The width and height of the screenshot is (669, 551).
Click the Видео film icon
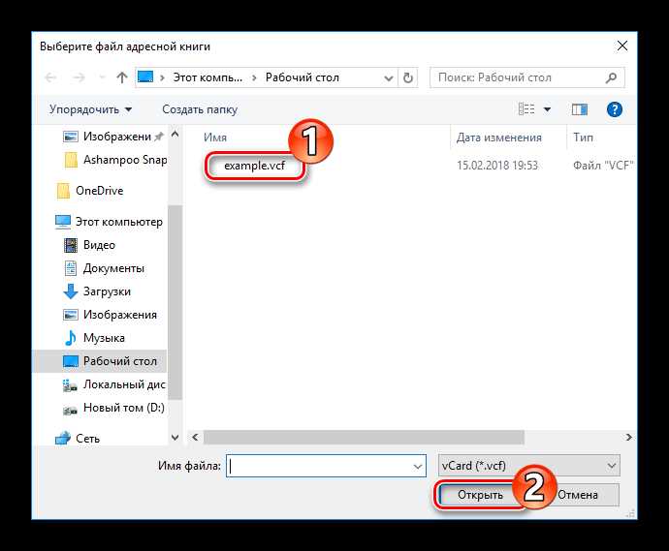(71, 245)
